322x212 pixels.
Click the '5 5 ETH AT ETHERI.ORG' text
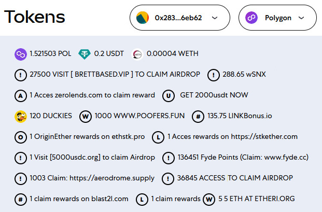point(257,199)
